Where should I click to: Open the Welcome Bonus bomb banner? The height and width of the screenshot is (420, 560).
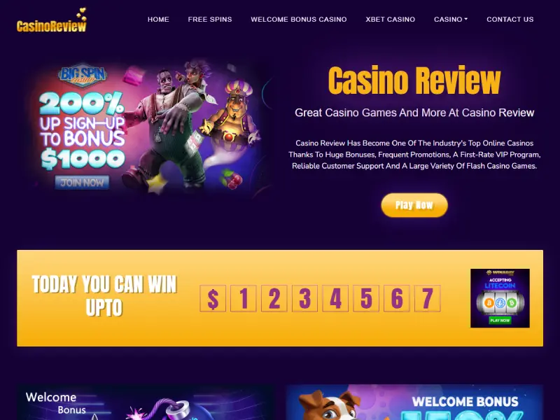[146, 402]
